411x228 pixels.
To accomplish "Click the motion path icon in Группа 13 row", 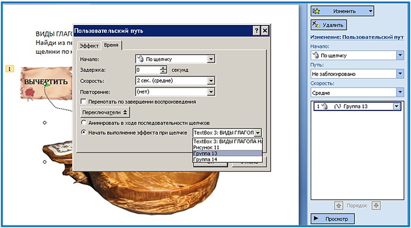I will tap(337, 106).
